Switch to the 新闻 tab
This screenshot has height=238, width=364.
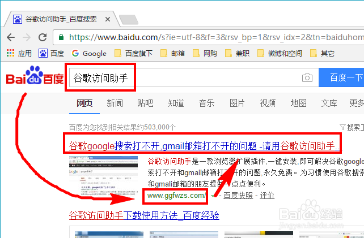(115, 103)
